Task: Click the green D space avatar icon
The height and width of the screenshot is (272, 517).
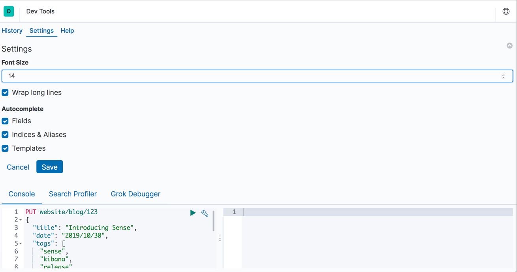Action: point(9,11)
